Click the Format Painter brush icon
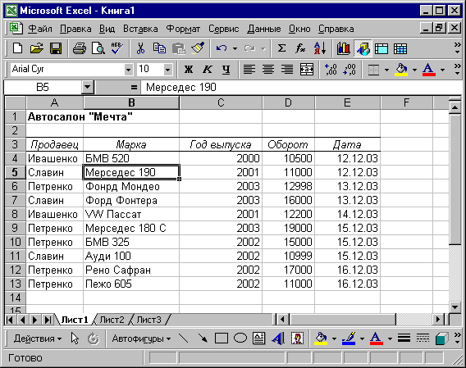The height and width of the screenshot is (368, 466). [198, 48]
